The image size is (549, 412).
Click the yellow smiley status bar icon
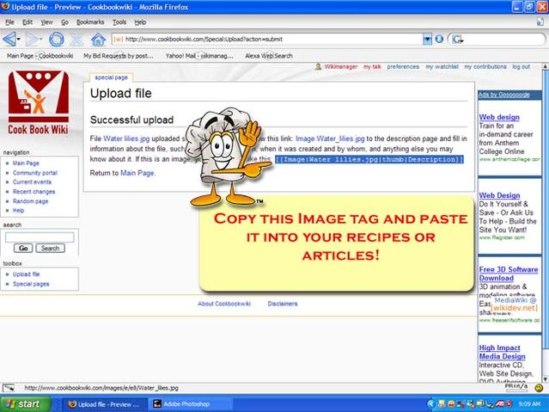540,388
